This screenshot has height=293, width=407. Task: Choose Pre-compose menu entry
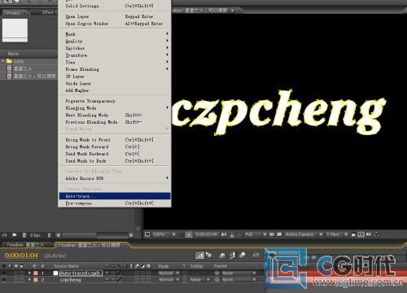point(115,203)
